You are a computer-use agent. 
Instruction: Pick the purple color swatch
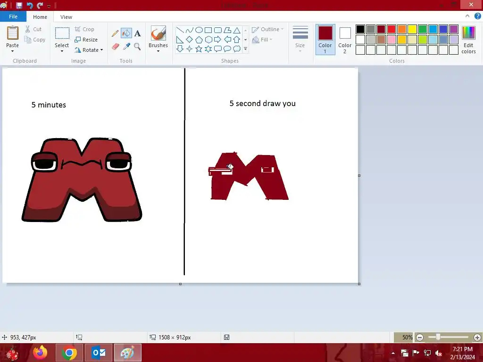[454, 29]
